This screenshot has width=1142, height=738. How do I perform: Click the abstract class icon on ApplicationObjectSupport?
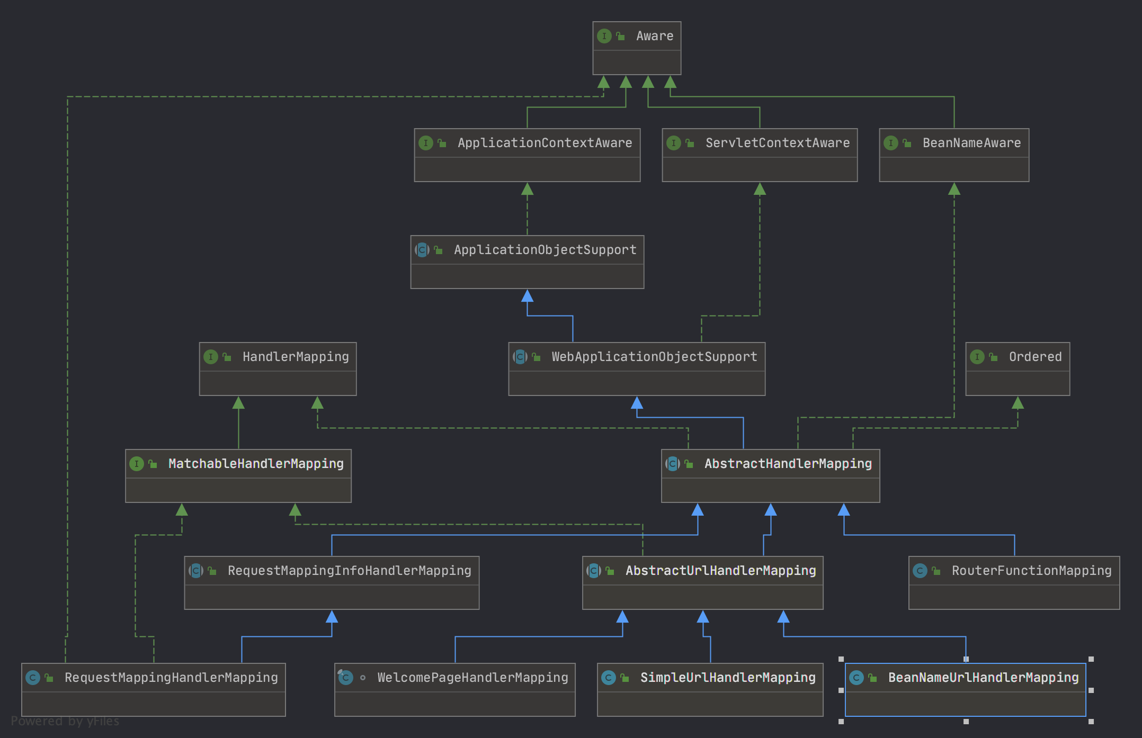[x=422, y=250]
